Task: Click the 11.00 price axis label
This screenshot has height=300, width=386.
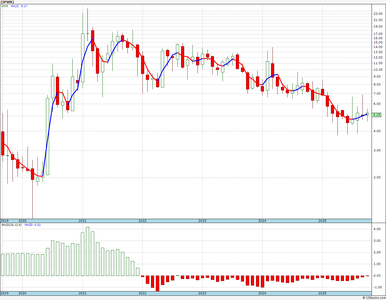Action: [378, 63]
